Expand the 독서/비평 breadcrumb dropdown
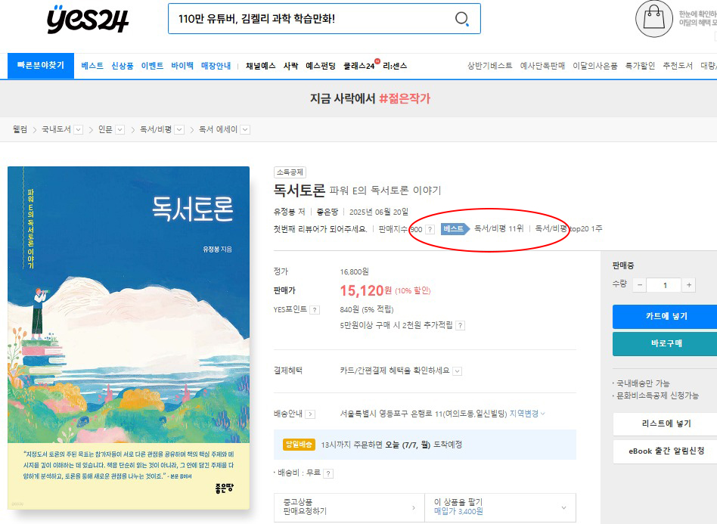The width and height of the screenshot is (717, 524). tap(179, 130)
